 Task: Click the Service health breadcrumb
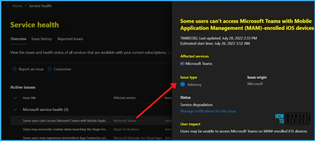[x=40, y=6]
